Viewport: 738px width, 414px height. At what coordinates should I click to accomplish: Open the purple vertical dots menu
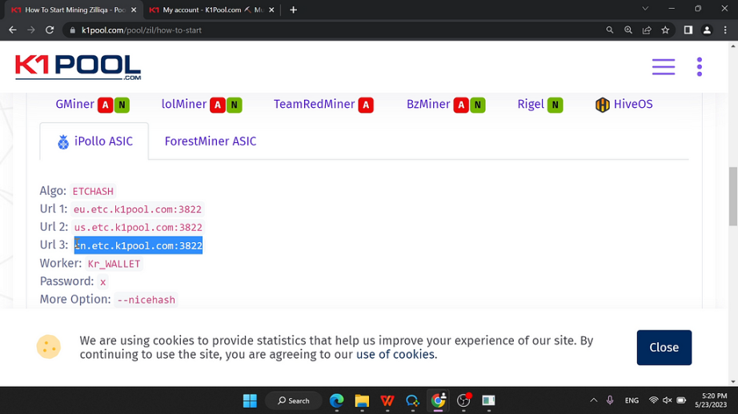pos(700,66)
